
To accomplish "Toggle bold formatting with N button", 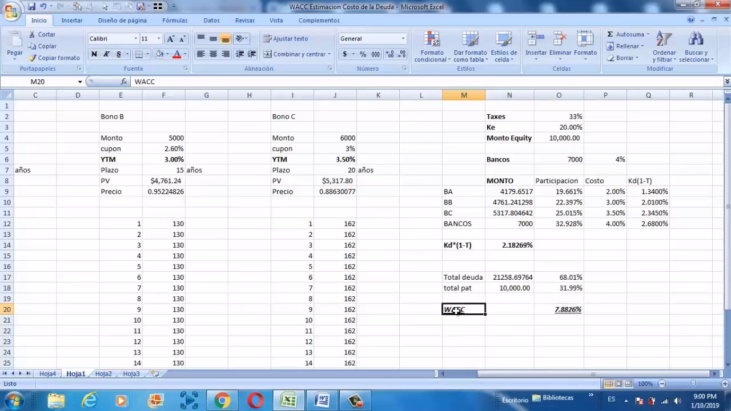I will pyautogui.click(x=94, y=54).
